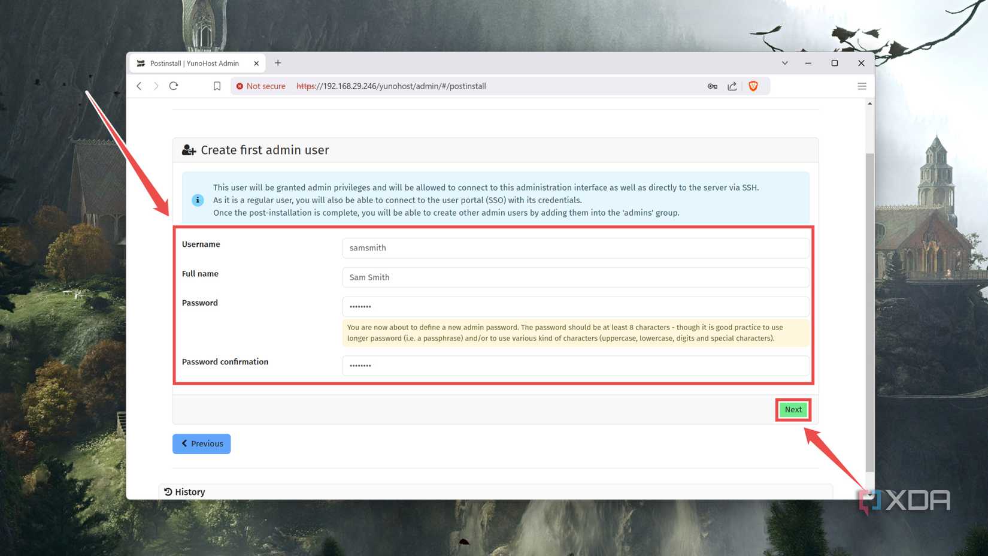Click the browser back arrow
The height and width of the screenshot is (556, 988).
[x=139, y=86]
